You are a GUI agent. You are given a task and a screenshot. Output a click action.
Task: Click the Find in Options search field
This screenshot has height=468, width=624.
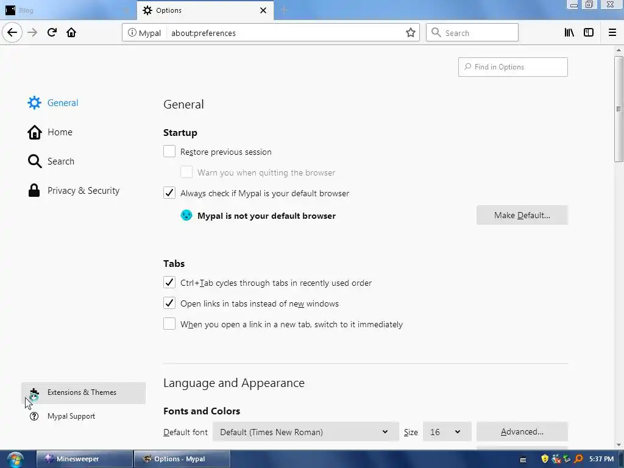click(x=512, y=67)
